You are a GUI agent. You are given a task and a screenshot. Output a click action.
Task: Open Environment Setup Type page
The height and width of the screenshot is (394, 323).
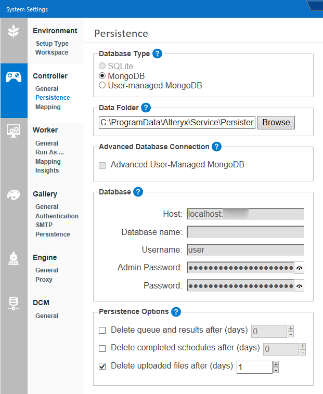(x=52, y=44)
